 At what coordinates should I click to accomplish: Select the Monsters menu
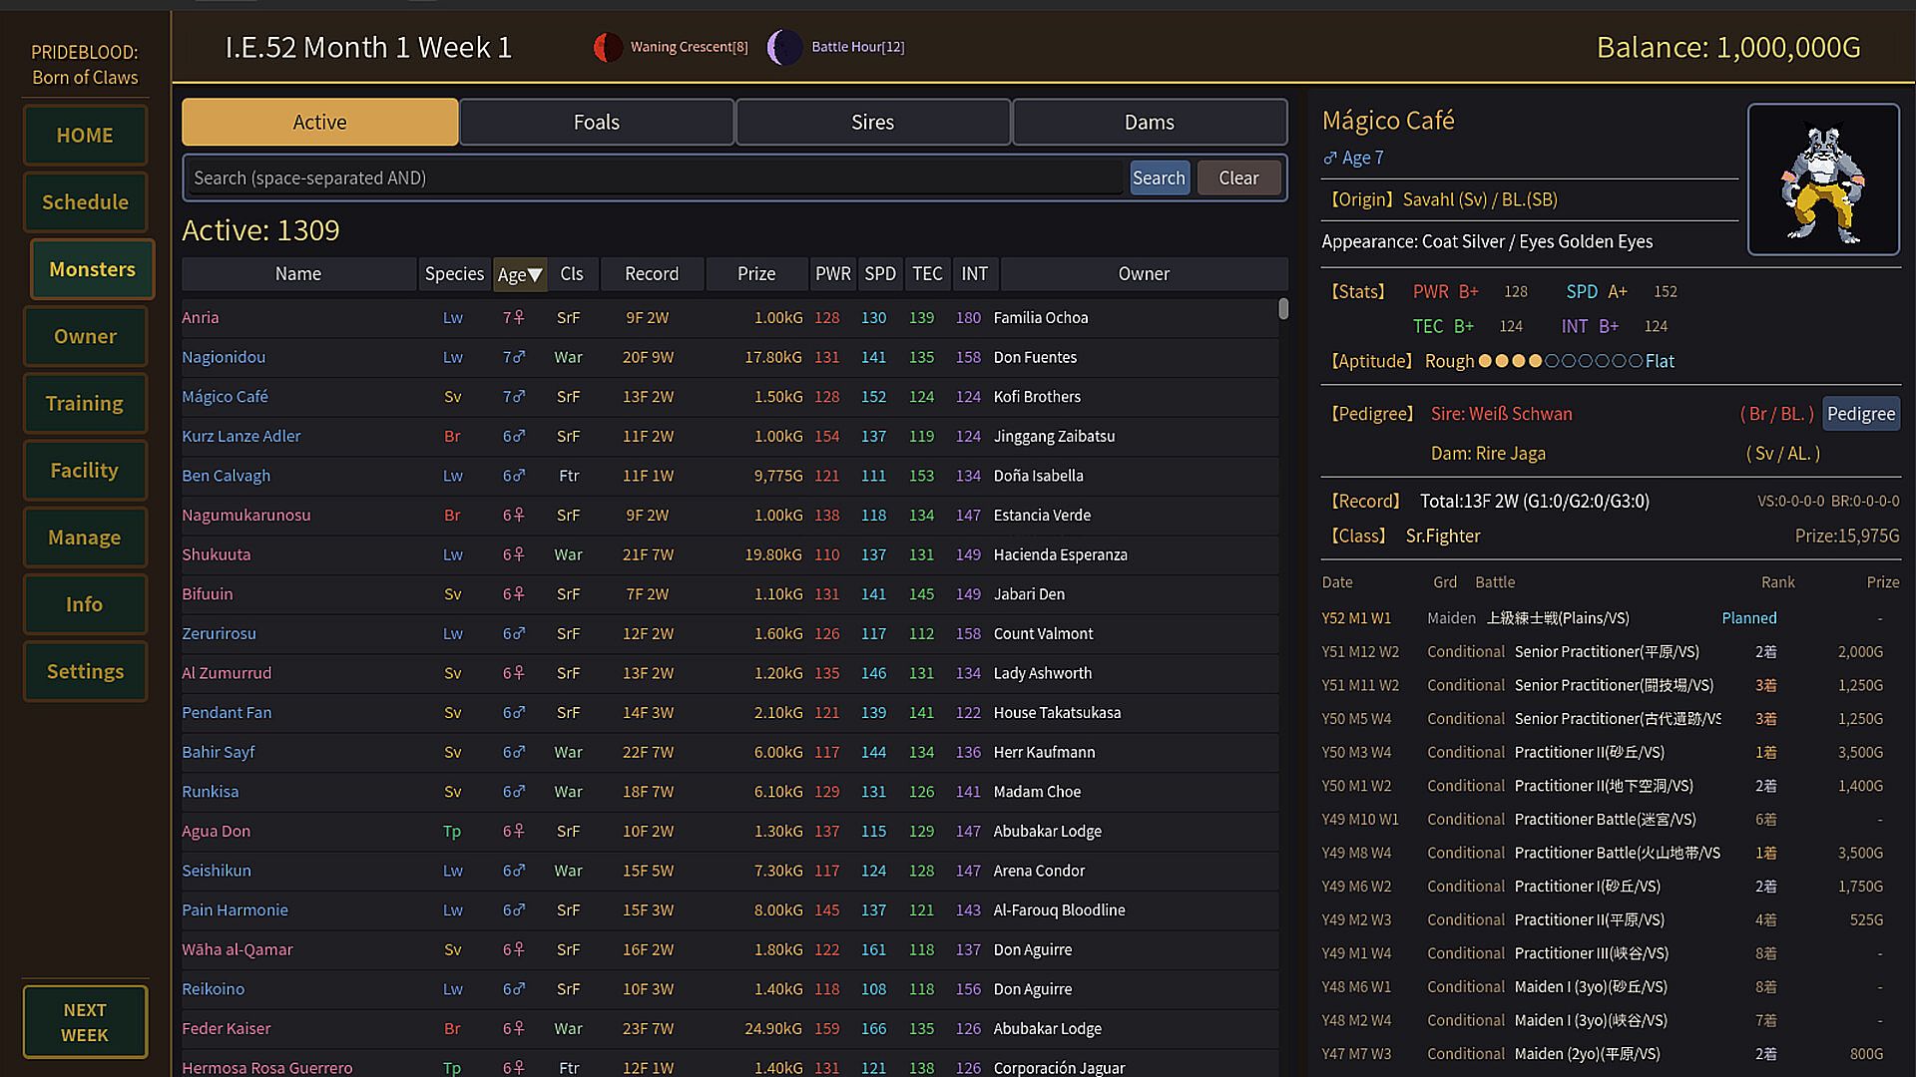click(x=92, y=269)
